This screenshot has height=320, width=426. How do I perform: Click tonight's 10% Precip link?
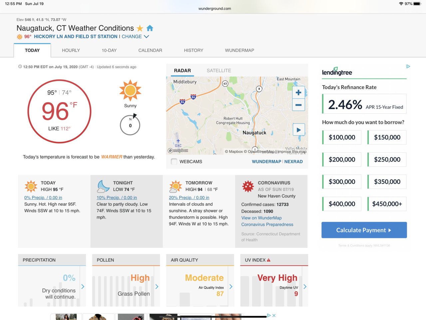(x=117, y=198)
